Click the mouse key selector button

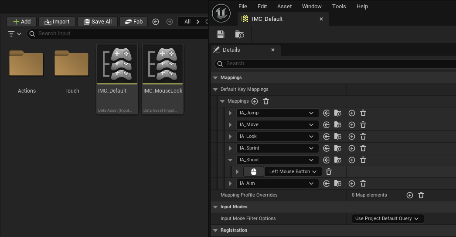(x=253, y=172)
